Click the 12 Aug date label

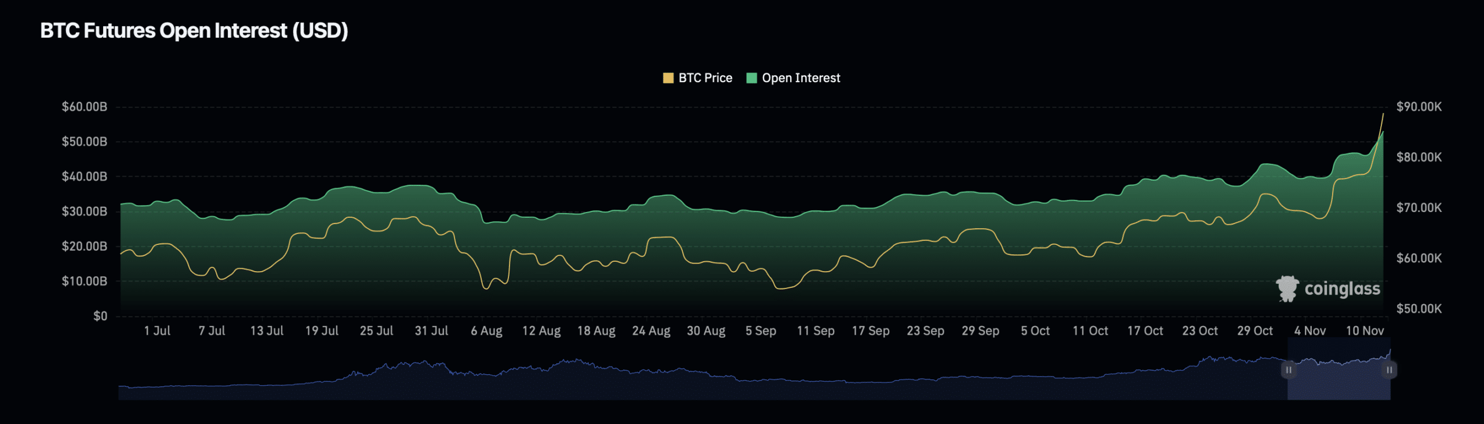pos(541,331)
